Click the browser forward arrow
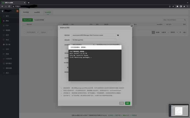This screenshot has width=190, height=118. click(x=6, y=6)
